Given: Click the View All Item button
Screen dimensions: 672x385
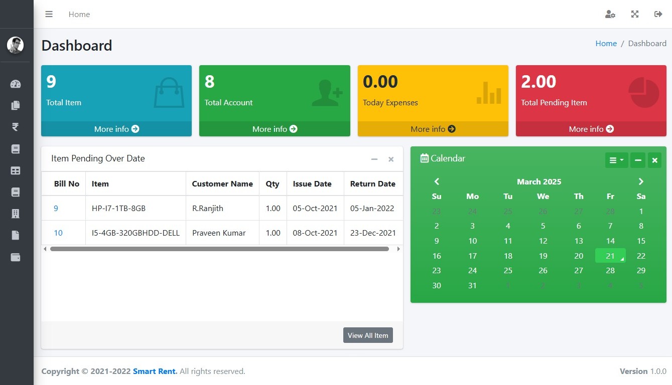Looking at the screenshot, I should (368, 335).
